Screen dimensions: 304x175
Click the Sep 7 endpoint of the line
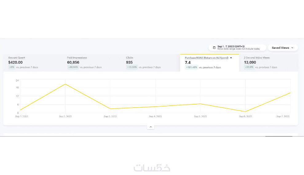click(290, 93)
